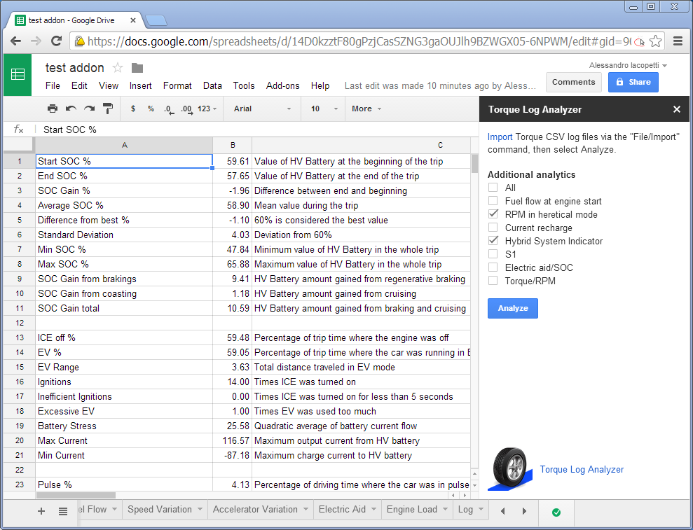Click the Share button
The image size is (693, 530).
[x=633, y=82]
